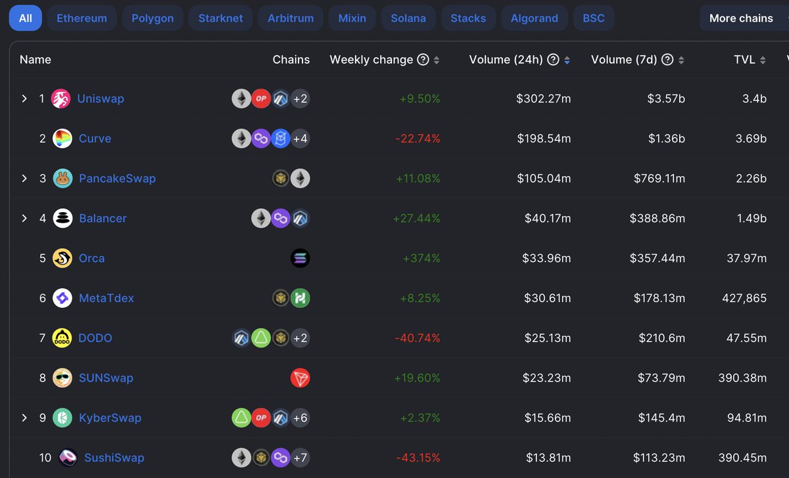Click the Curve rainbow logo icon
This screenshot has height=478, width=789.
62,139
